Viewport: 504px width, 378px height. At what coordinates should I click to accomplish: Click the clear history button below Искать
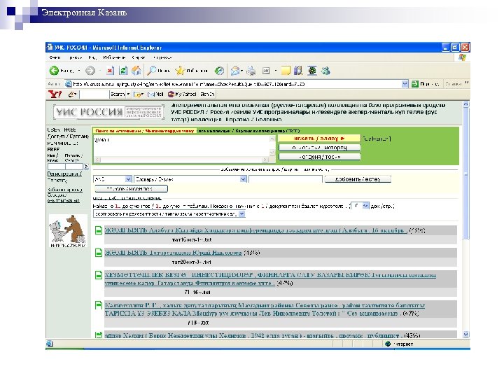click(x=319, y=148)
